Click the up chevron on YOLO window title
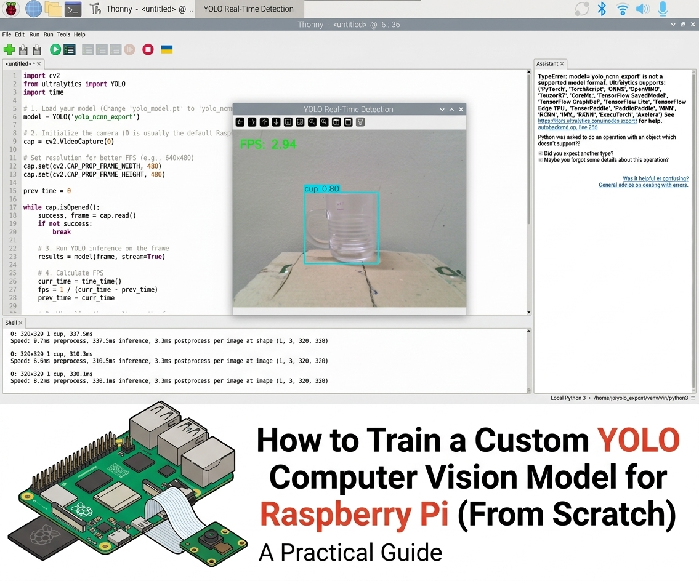 click(451, 109)
